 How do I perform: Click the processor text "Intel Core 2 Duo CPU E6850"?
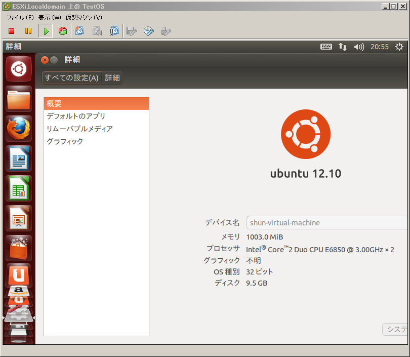pos(320,250)
